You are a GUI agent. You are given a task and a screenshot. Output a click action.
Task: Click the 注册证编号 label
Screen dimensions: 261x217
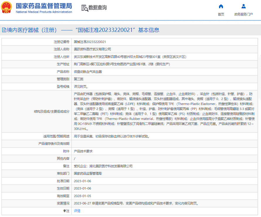point(62,42)
